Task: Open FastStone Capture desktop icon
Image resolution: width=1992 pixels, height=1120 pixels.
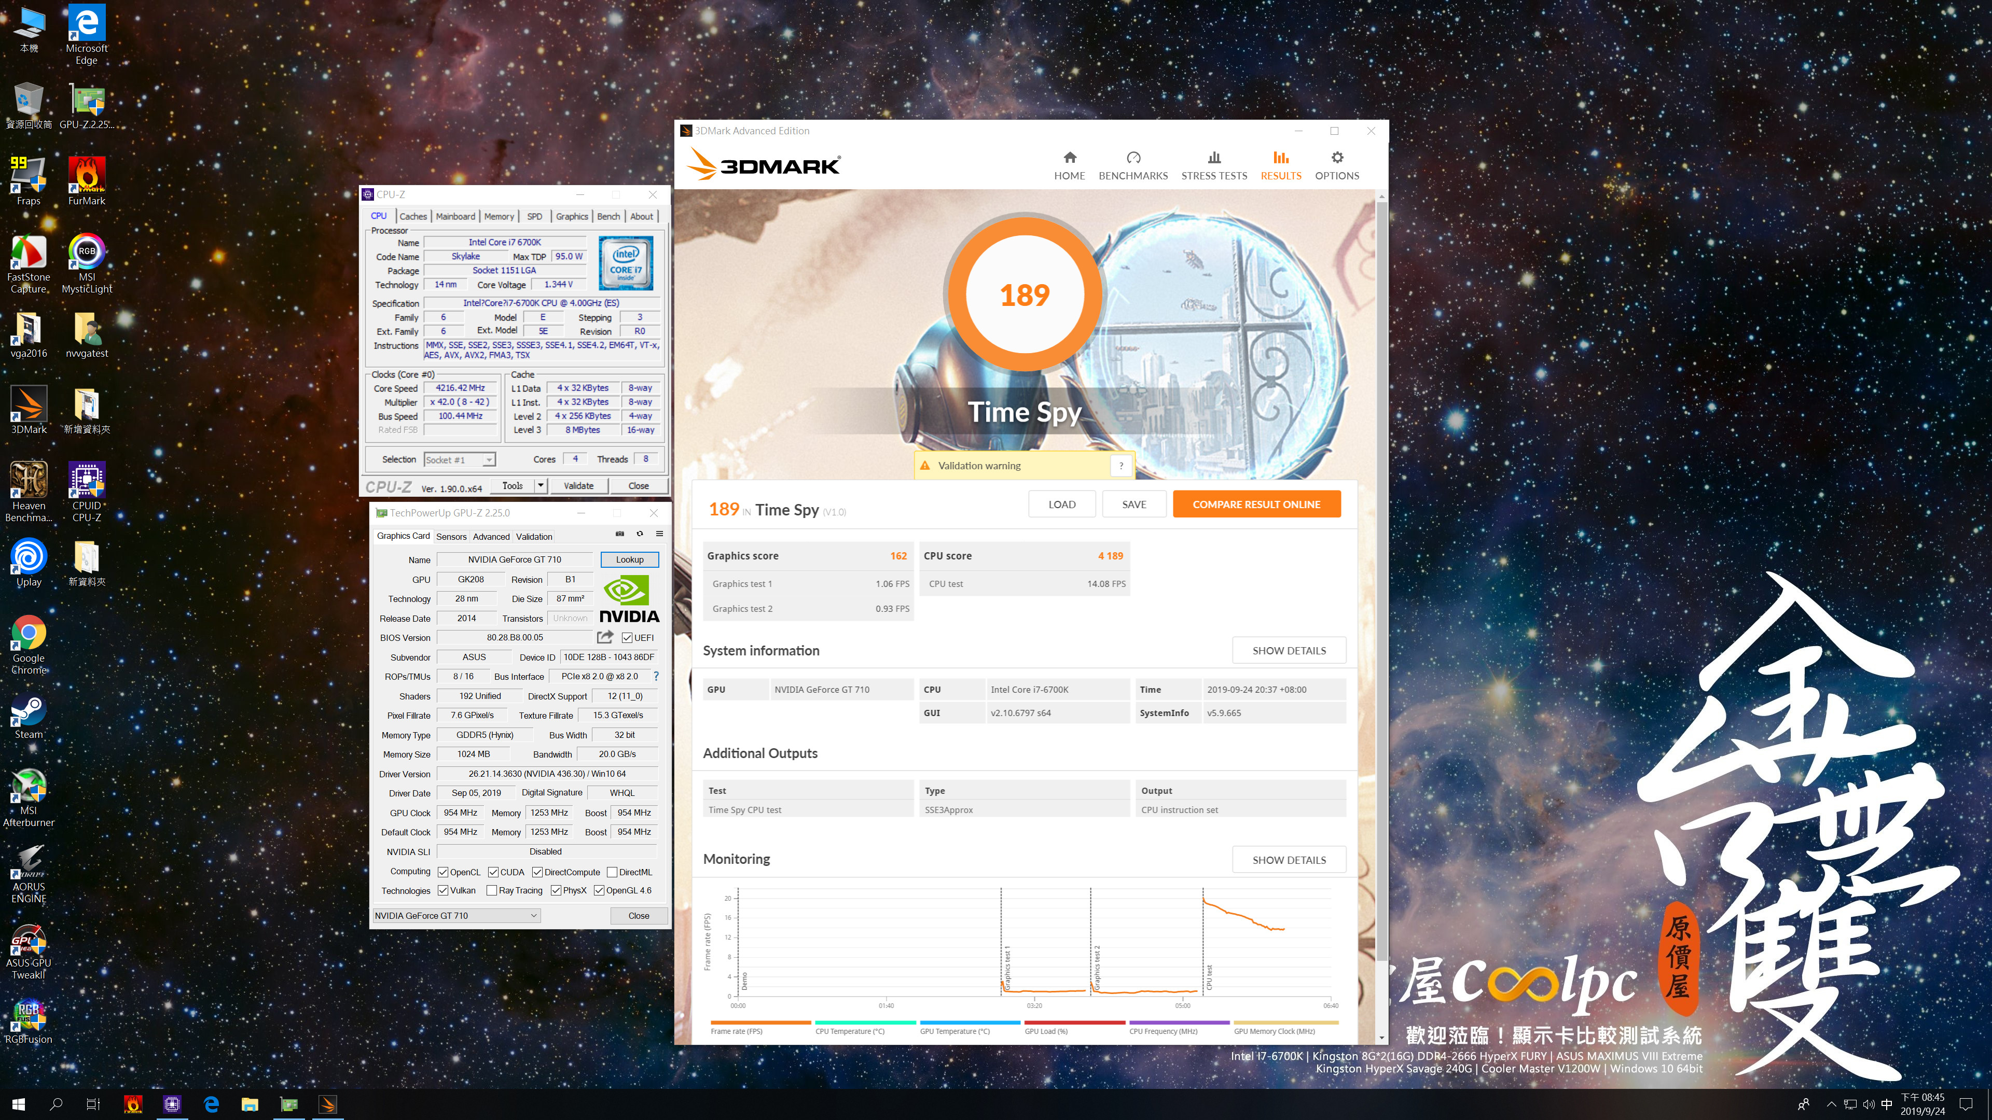Action: pos(29,263)
